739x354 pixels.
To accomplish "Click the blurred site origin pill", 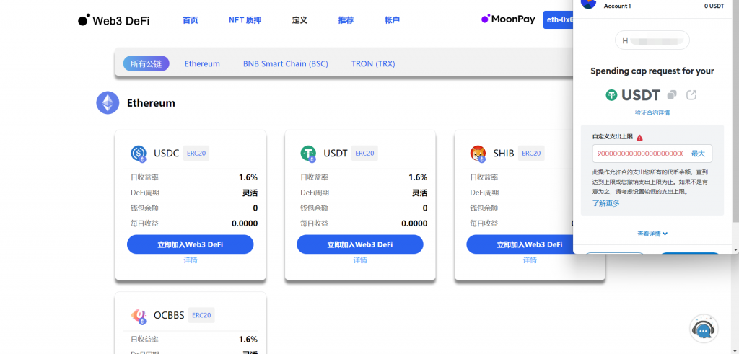I will coord(652,40).
